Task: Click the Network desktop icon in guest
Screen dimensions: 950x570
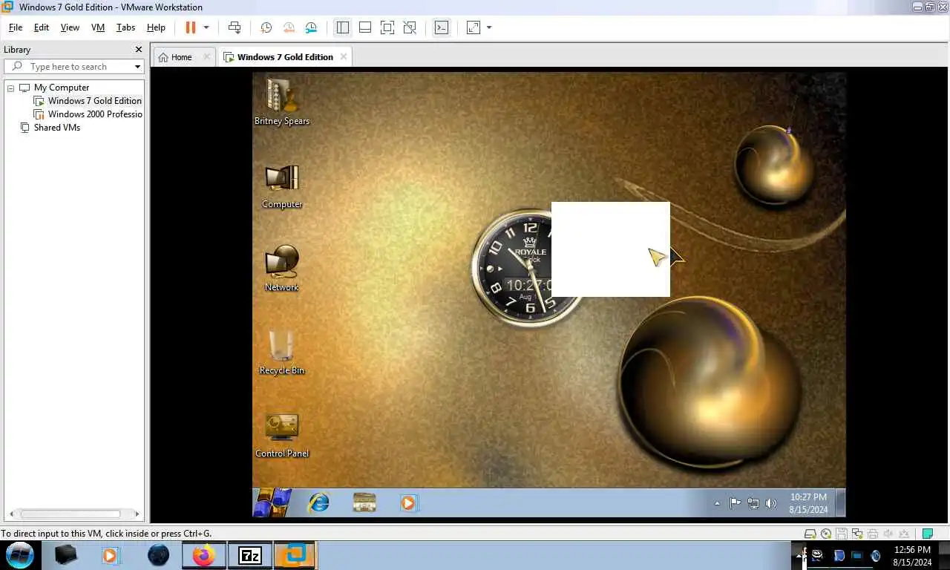Action: pos(282,269)
